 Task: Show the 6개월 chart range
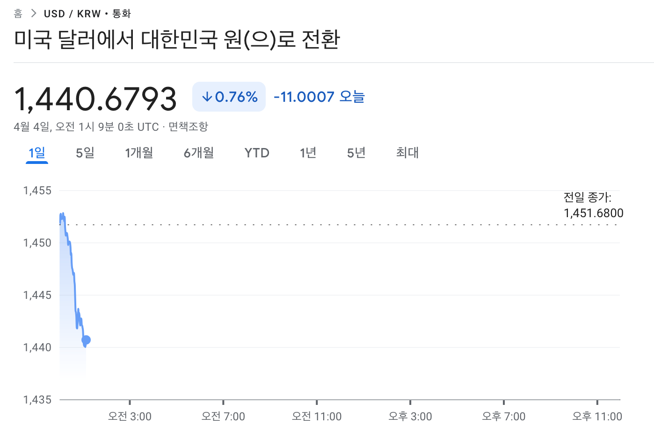(199, 153)
